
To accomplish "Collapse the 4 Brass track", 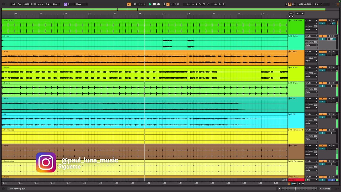I will click(290, 67).
